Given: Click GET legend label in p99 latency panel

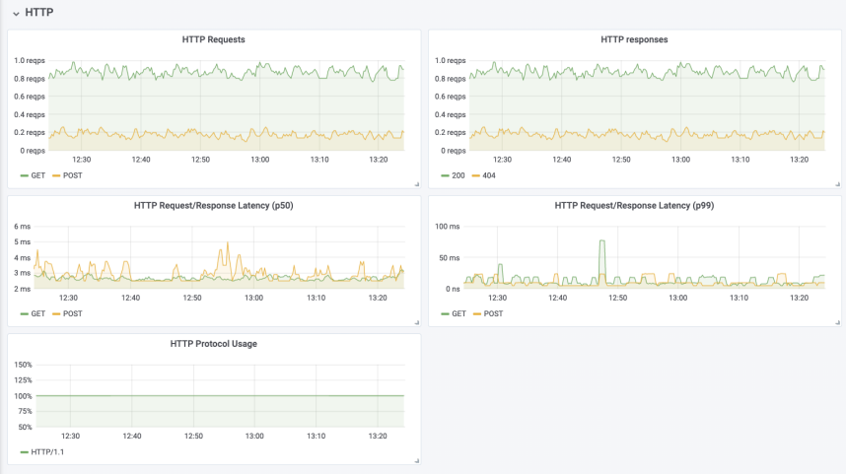Looking at the screenshot, I should pos(458,313).
